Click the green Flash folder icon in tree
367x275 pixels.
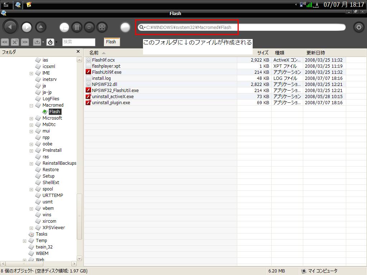(x=45, y=112)
